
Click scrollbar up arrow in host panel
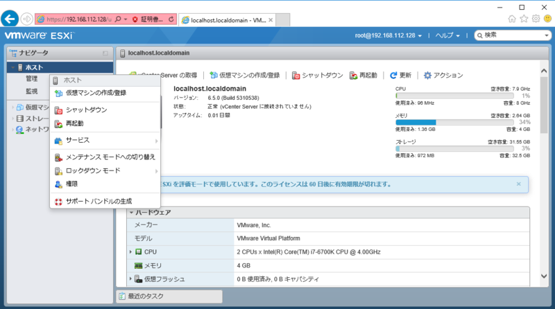[x=544, y=71]
